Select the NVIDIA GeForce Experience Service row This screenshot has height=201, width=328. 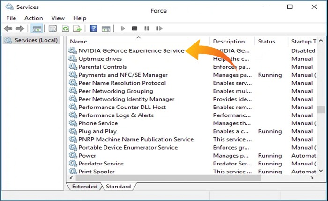131,50
